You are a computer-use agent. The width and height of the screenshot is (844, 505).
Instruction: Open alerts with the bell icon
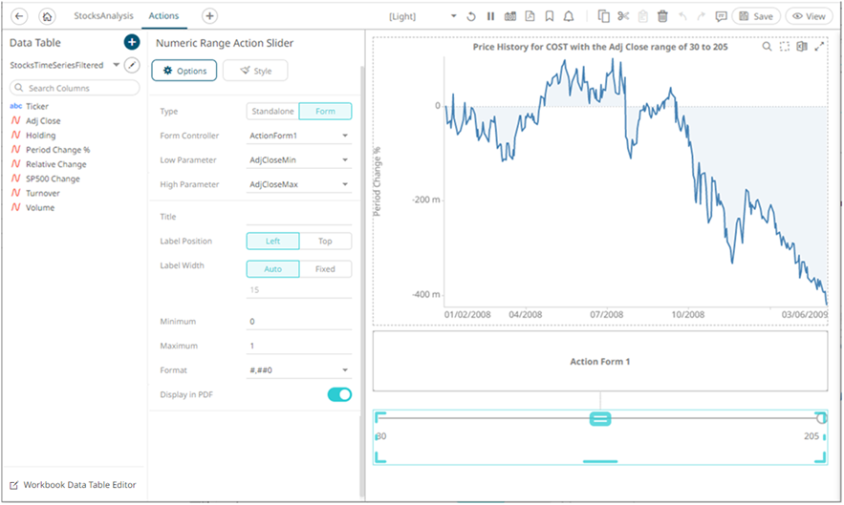point(569,16)
